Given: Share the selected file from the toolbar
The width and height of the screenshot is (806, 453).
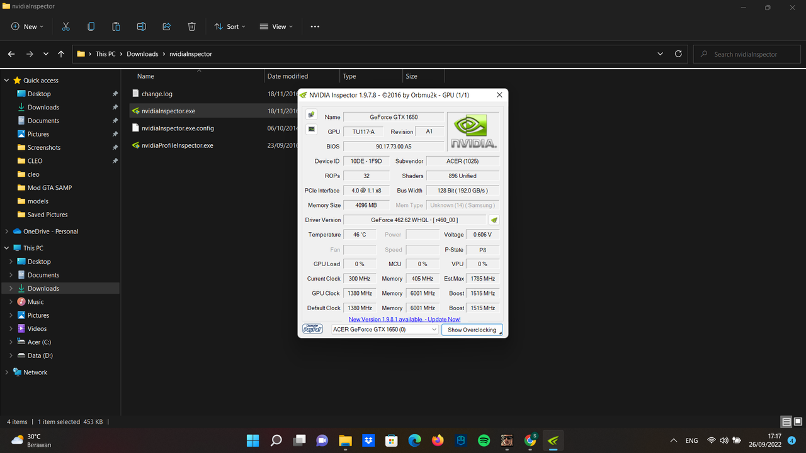Looking at the screenshot, I should coord(166,26).
